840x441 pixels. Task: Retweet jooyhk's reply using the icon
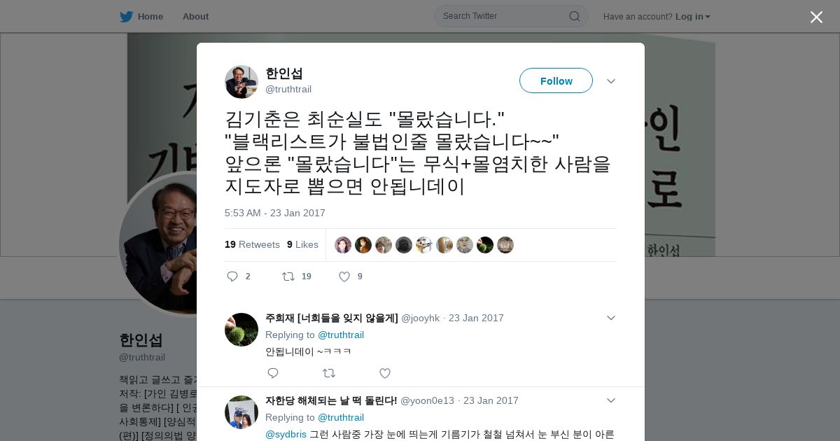[x=329, y=373]
